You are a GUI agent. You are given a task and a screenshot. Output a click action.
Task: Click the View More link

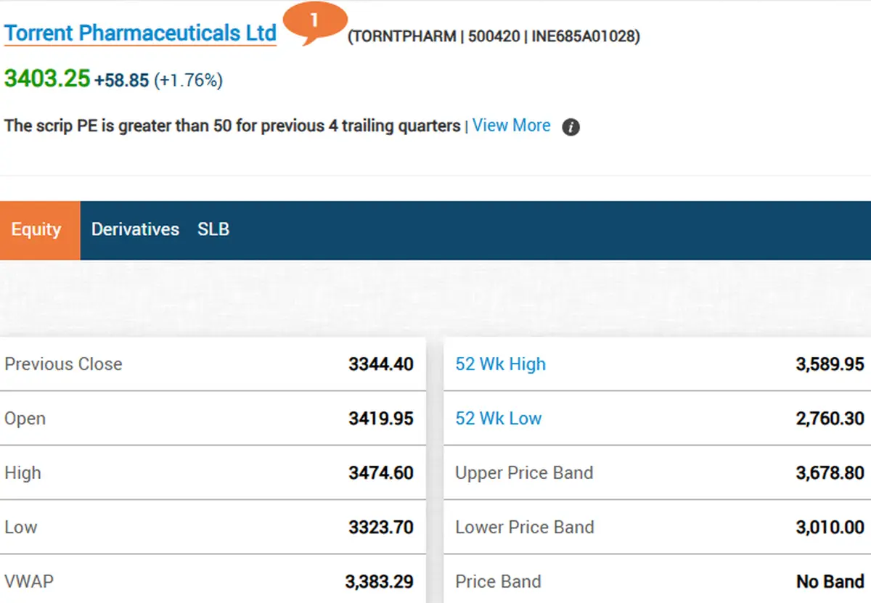click(x=512, y=126)
